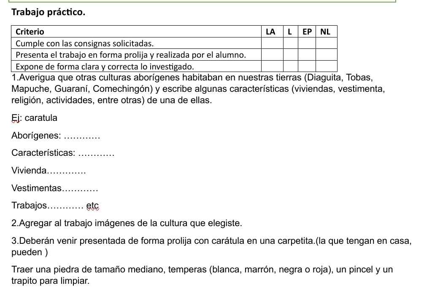Screen dimensions: 424x288
Task: Click the 'Vivienda' line
Action: [48, 171]
